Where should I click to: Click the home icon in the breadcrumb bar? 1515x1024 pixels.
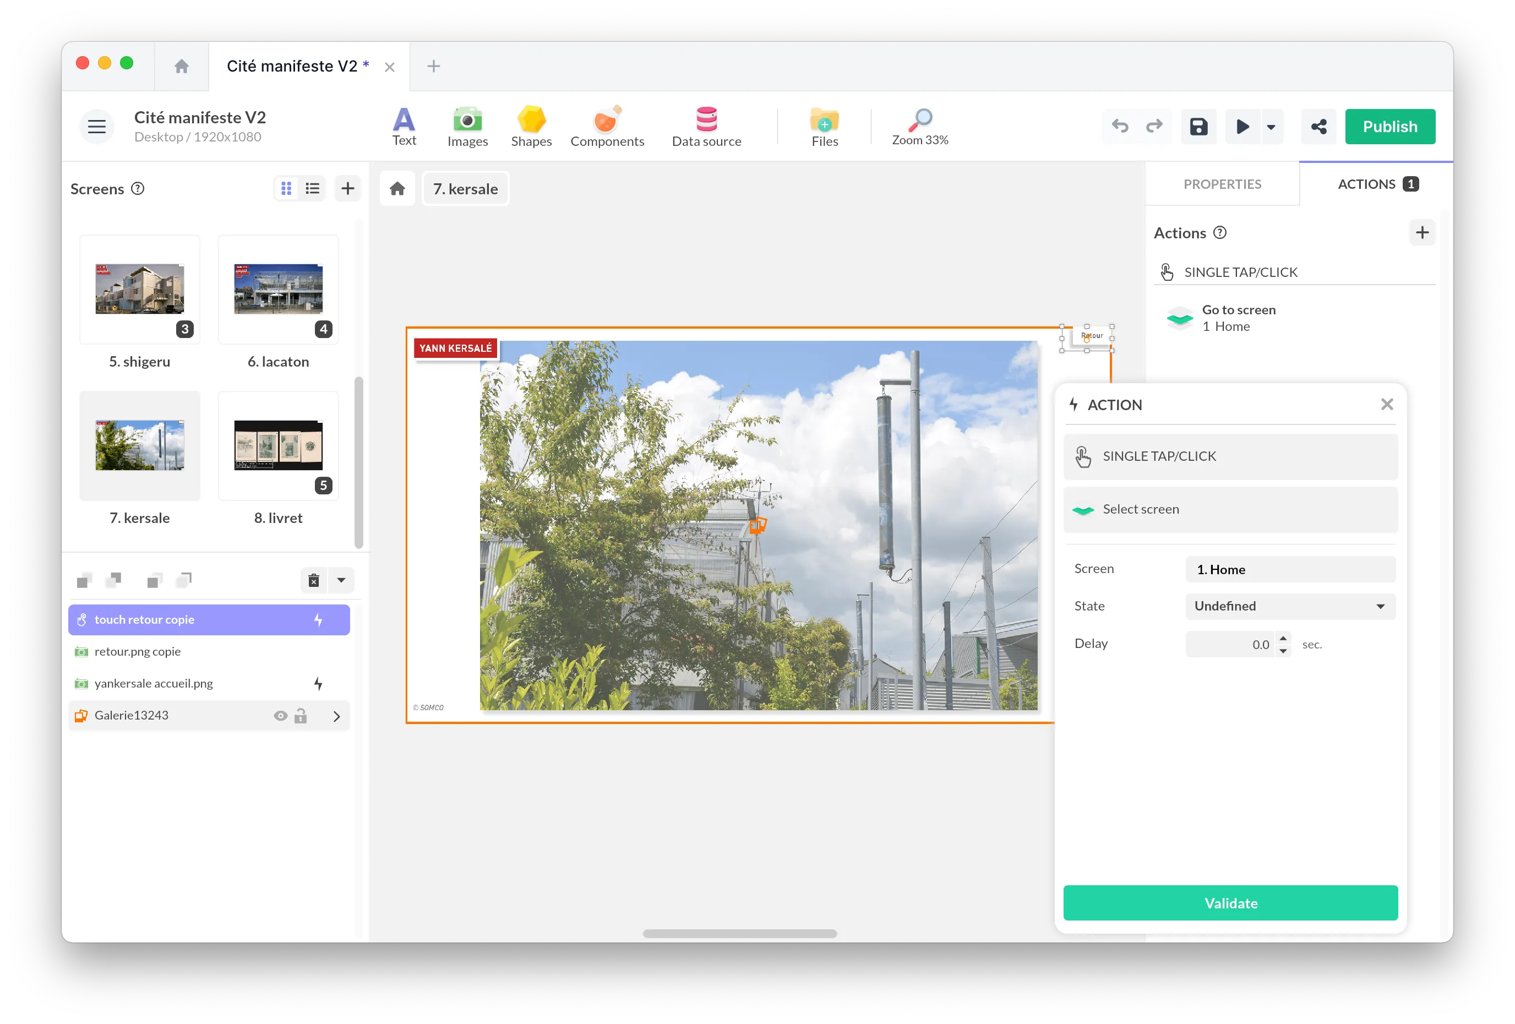397,188
